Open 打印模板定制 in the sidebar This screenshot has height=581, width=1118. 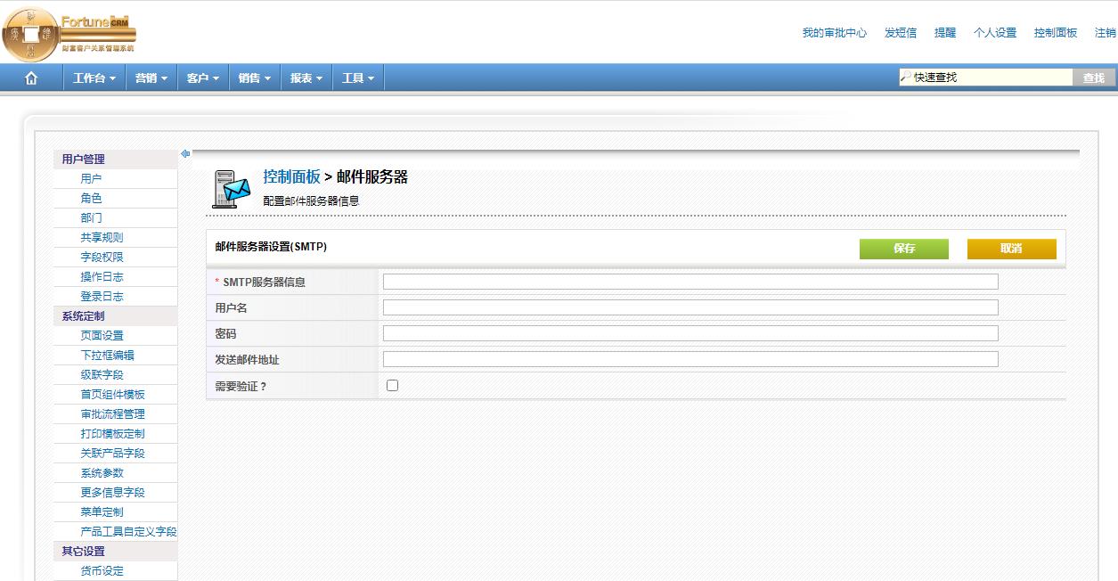click(x=112, y=434)
